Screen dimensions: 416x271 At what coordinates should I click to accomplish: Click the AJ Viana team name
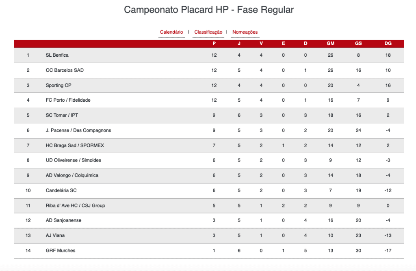55,235
